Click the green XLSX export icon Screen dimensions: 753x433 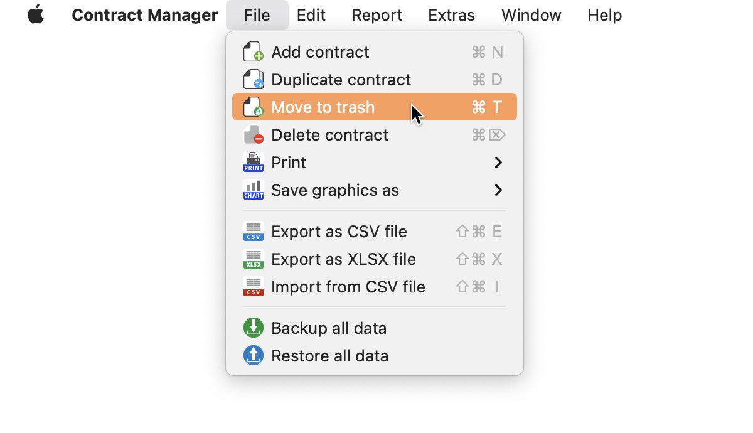(x=253, y=259)
